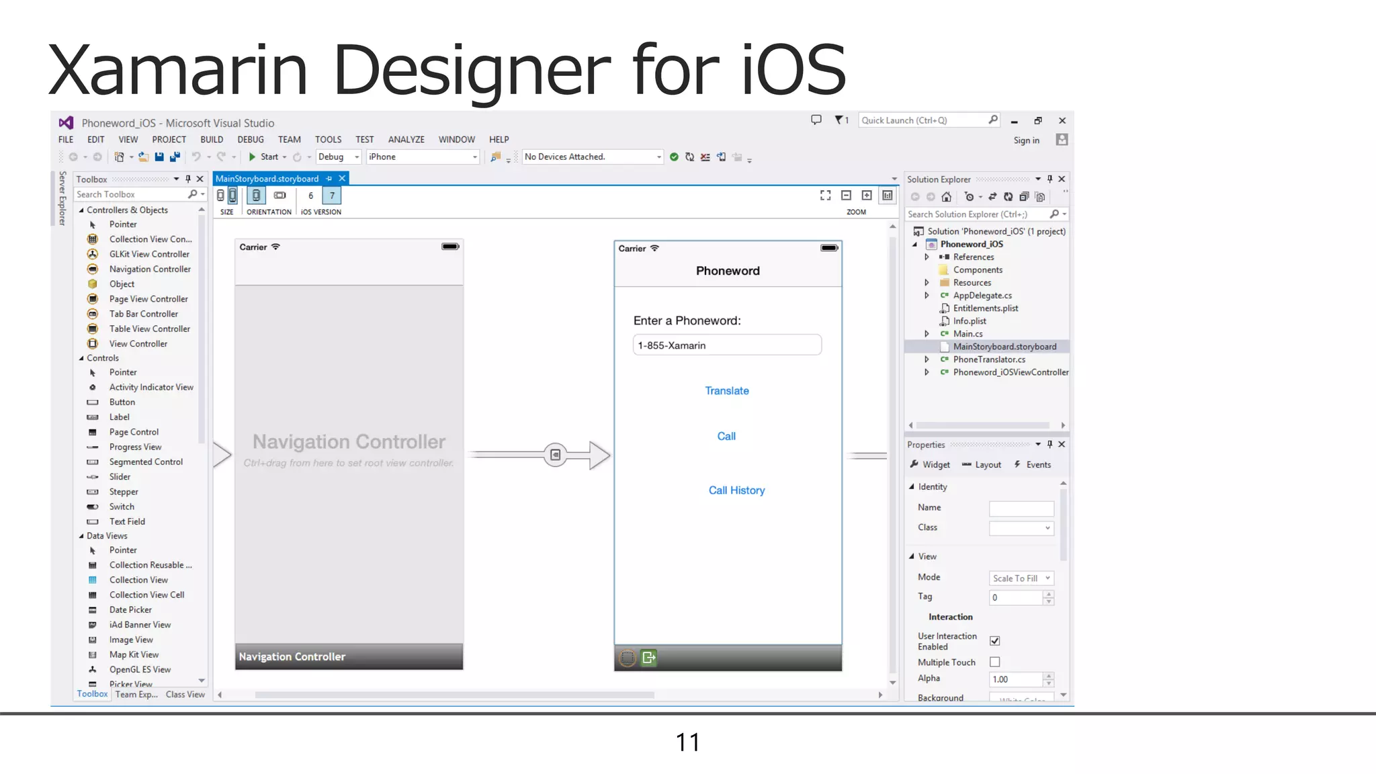The height and width of the screenshot is (774, 1376).
Task: Click the View Controller dock icon
Action: [628, 658]
